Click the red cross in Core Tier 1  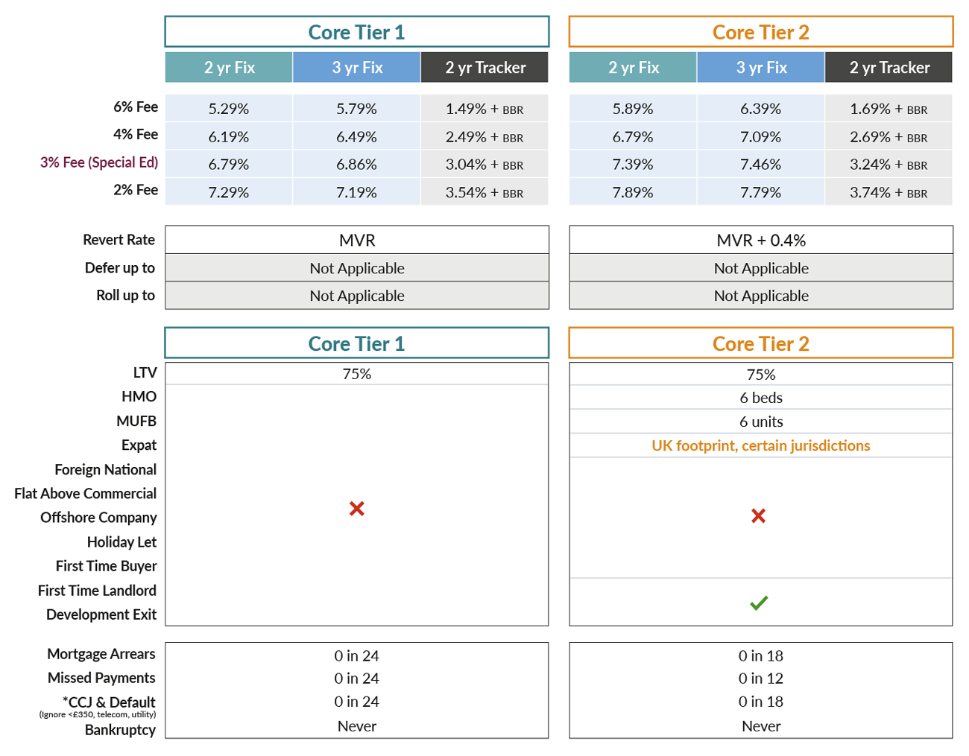[x=356, y=509]
